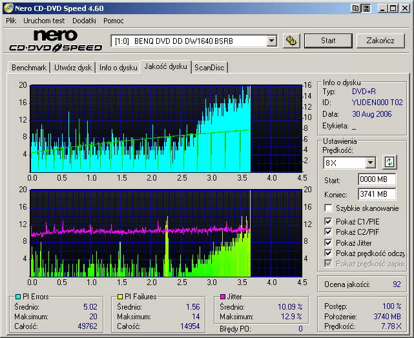
Task: Select the Jakość dysku tab
Action: pyautogui.click(x=165, y=66)
